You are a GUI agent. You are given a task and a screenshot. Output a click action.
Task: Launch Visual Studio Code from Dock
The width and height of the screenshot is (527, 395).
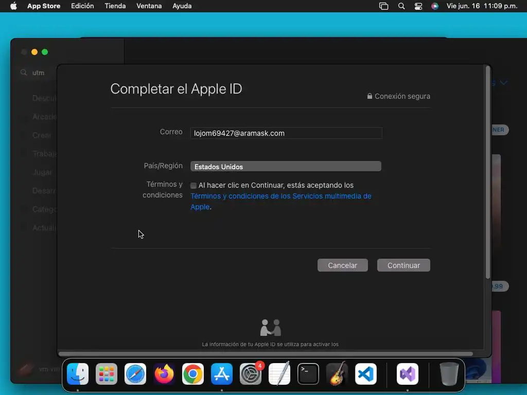tap(366, 374)
